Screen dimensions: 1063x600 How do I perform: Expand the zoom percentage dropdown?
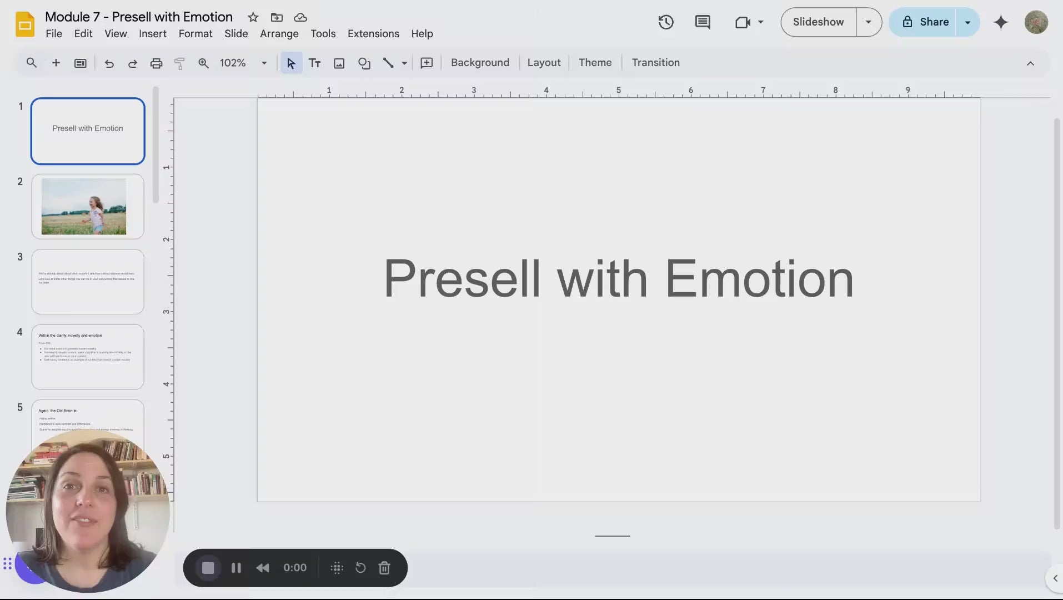(264, 63)
